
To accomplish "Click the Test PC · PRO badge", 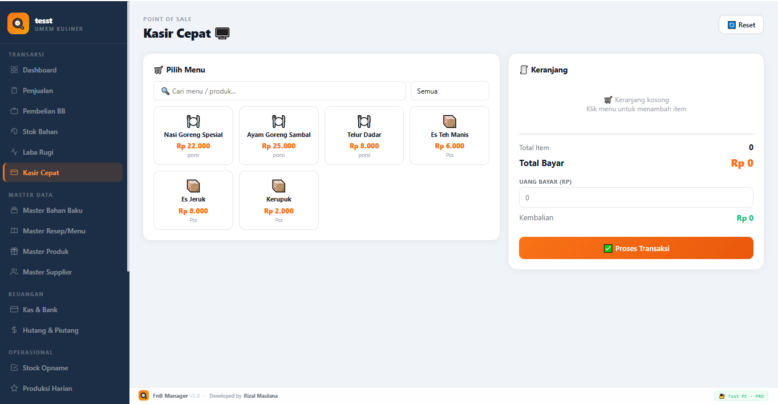I will tap(741, 396).
